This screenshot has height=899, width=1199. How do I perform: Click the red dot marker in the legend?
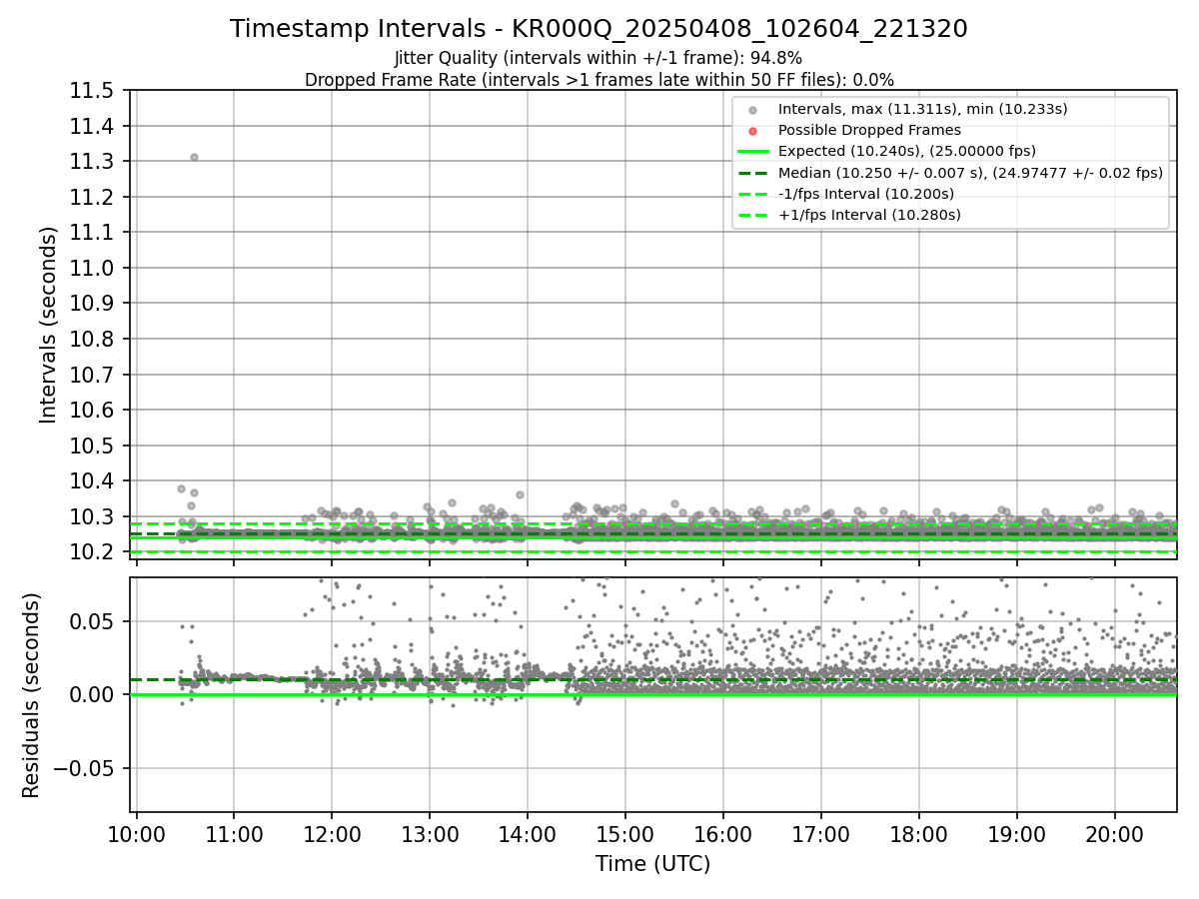pos(753,131)
